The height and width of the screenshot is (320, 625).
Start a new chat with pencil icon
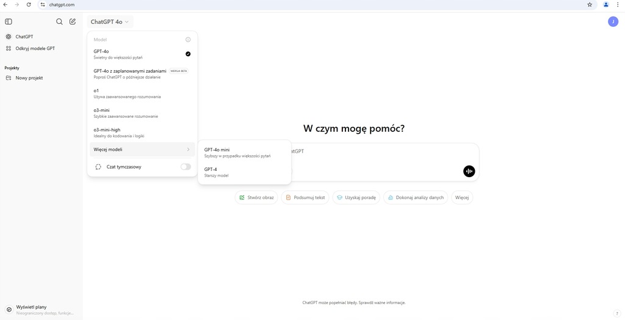(x=73, y=21)
